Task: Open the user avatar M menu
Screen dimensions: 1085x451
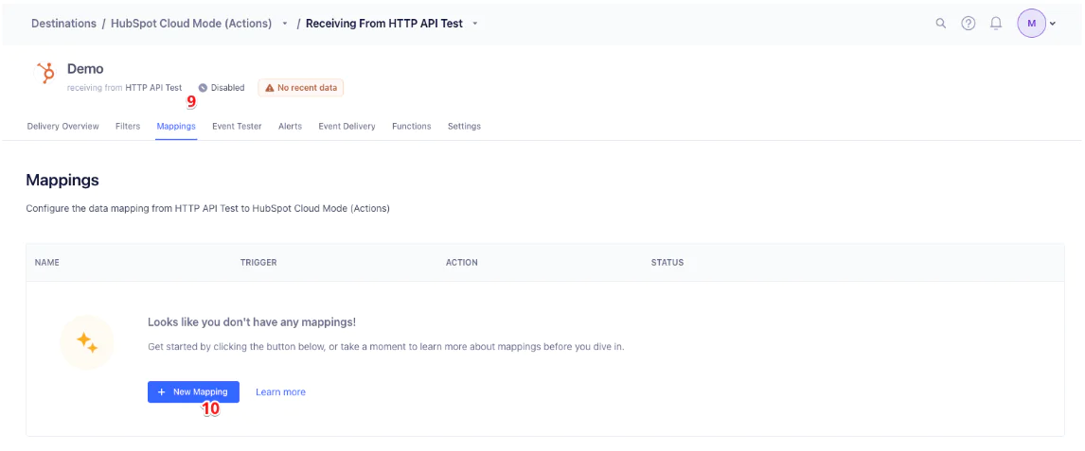Action: [1031, 23]
